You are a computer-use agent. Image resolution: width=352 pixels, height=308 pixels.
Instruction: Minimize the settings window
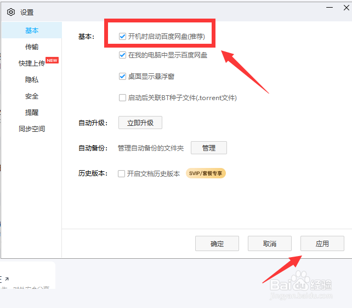tap(330, 8)
